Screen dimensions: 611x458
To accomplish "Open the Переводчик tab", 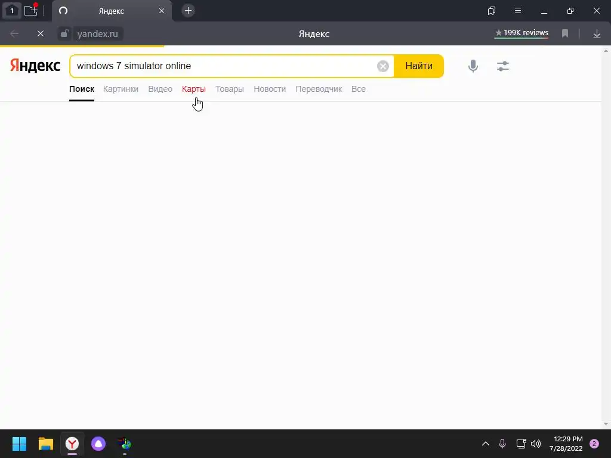I will [x=319, y=89].
